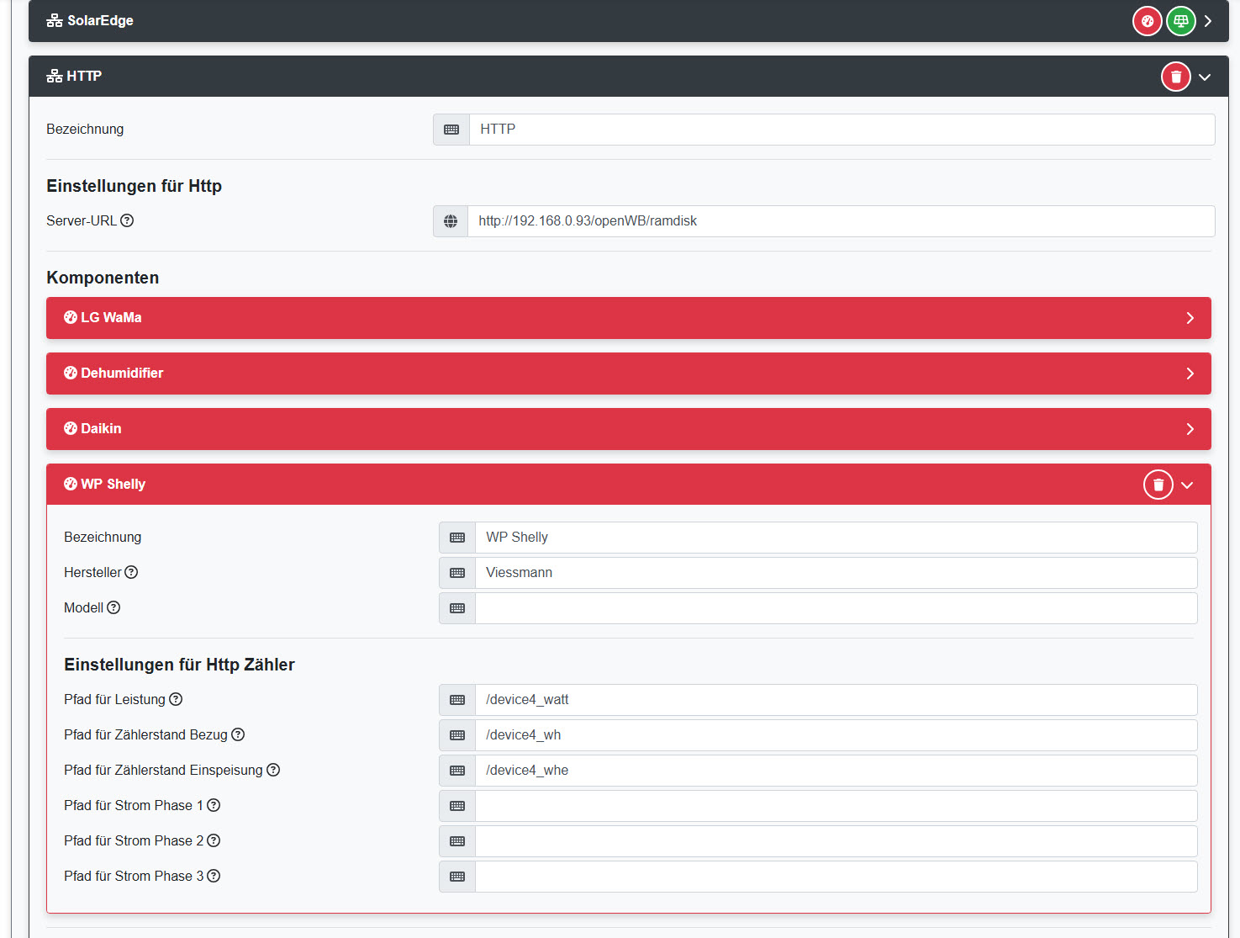Screen dimensions: 1240x938
Task: Click the network icon beside SolarEdge title
Action: pos(55,21)
